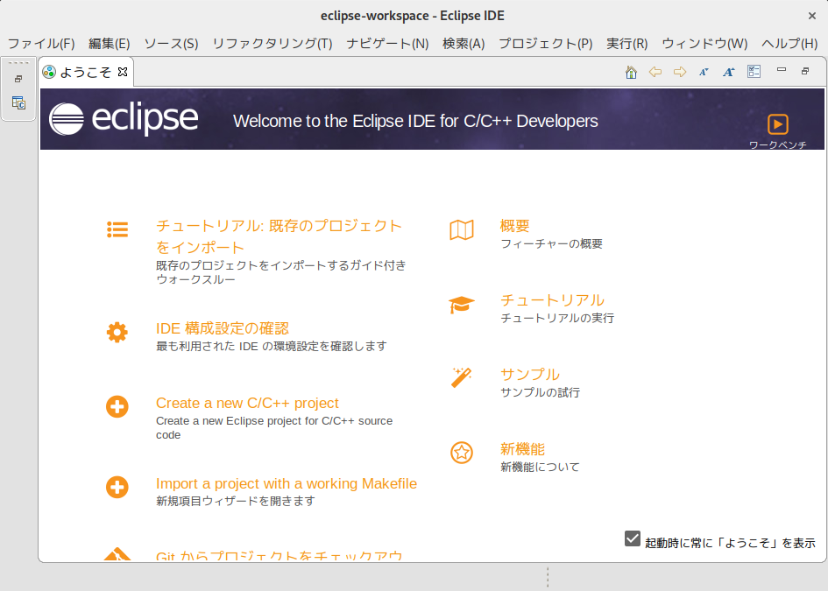Click the list icon beside import tutorial
Viewport: 828px width, 591px height.
[x=117, y=229]
